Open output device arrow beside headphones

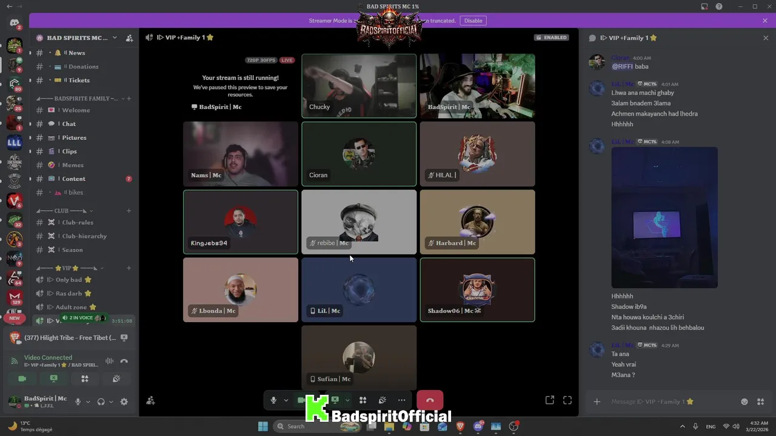click(x=111, y=401)
